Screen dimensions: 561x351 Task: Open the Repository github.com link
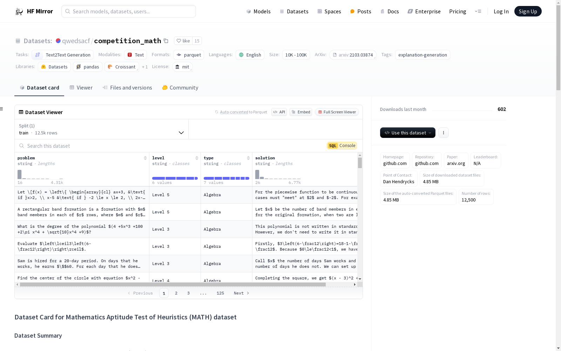[x=427, y=160]
